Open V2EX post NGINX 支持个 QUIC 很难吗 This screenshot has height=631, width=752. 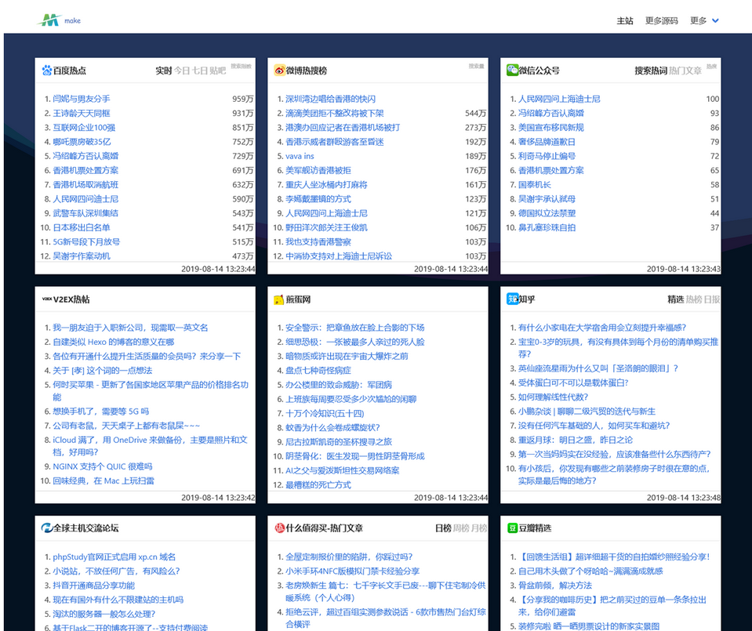pyautogui.click(x=103, y=466)
